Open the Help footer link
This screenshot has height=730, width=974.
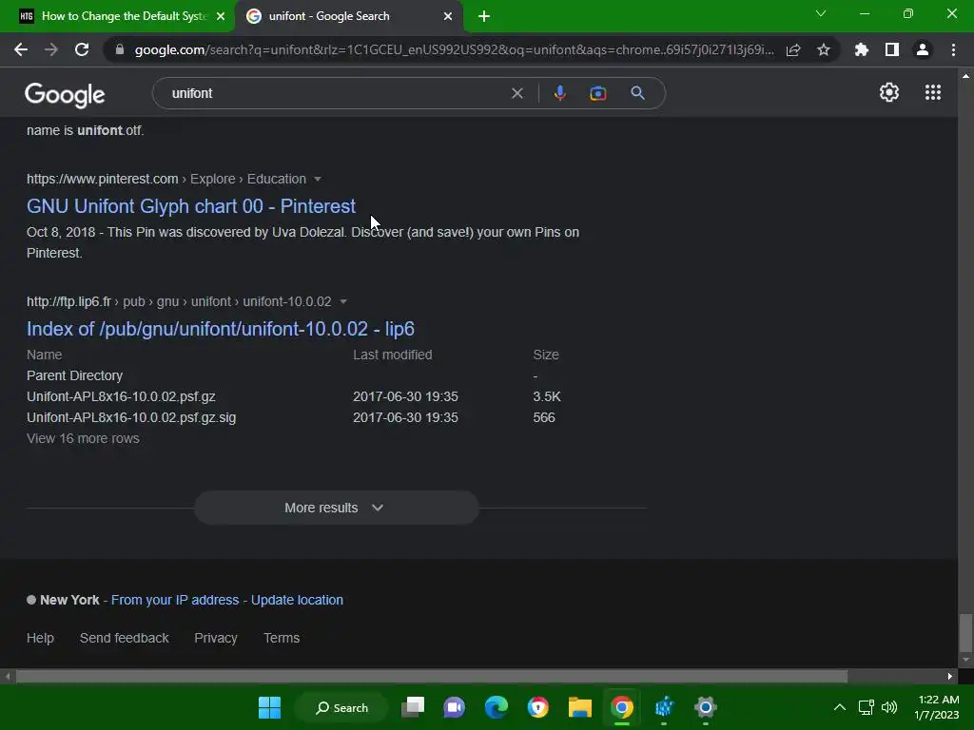coord(40,638)
